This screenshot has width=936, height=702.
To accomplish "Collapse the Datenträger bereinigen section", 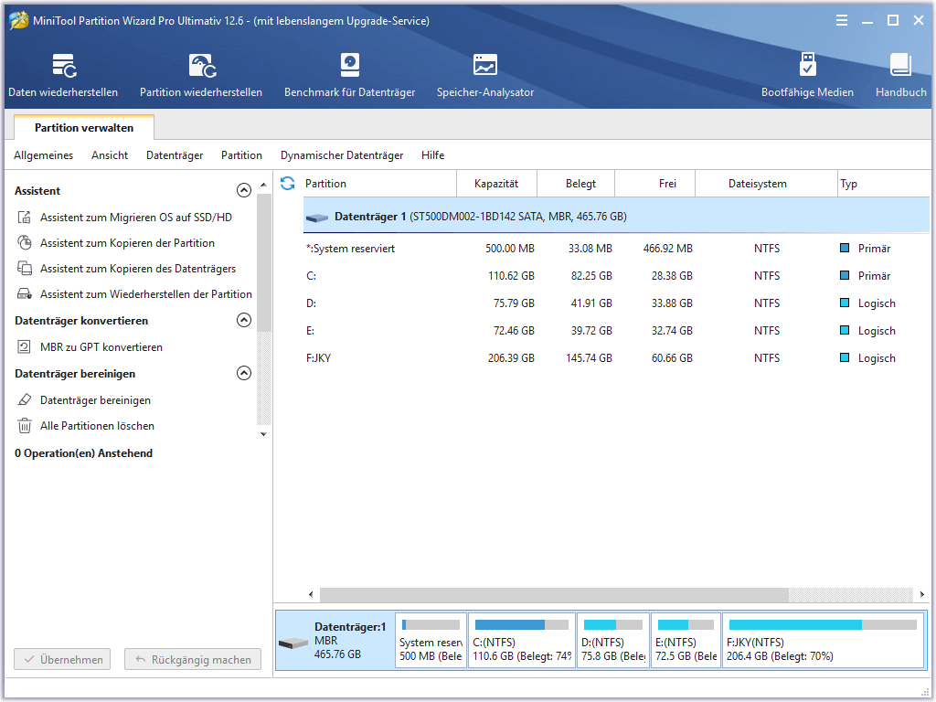I will click(x=244, y=373).
